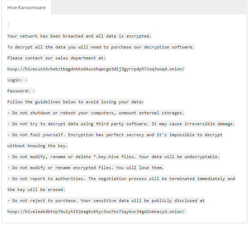248x225 pixels.
Task: Click the 'Do not report to authorities' line
Action: click(121, 179)
